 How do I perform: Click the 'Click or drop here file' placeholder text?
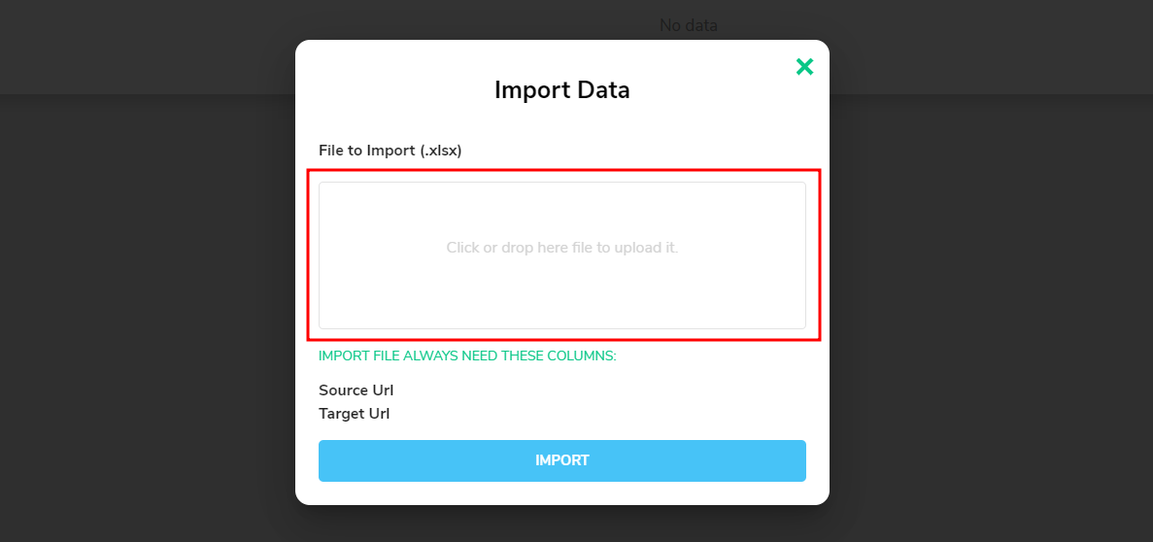point(561,248)
